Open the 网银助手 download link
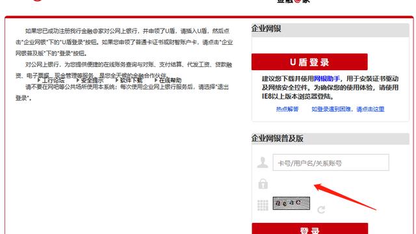This screenshot has width=416, height=234. [326, 79]
